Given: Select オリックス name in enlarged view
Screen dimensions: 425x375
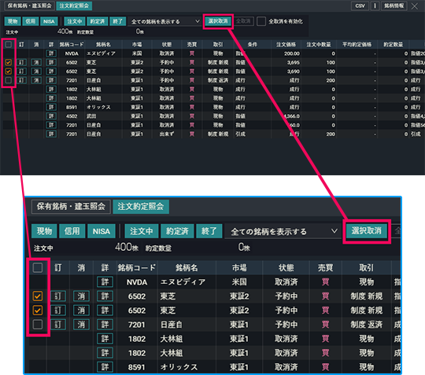Looking at the screenshot, I should [x=179, y=367].
